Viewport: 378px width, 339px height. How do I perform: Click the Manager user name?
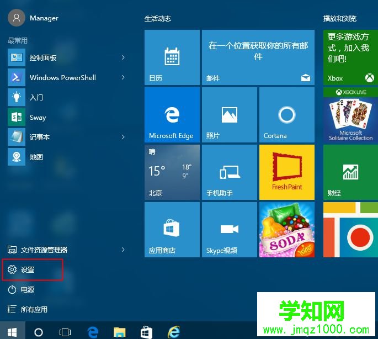(x=44, y=18)
